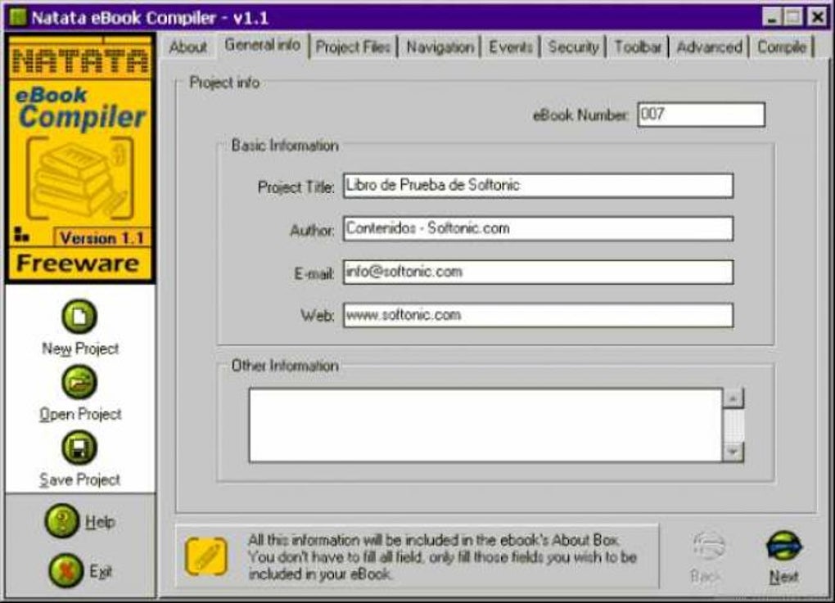
Task: Click the eBook Number field
Action: pyautogui.click(x=702, y=115)
